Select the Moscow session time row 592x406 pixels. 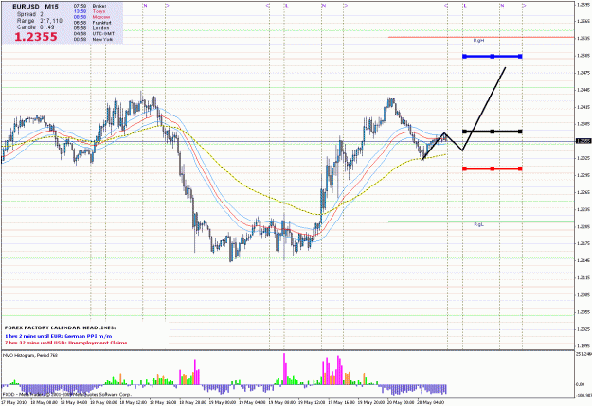pyautogui.click(x=92, y=17)
